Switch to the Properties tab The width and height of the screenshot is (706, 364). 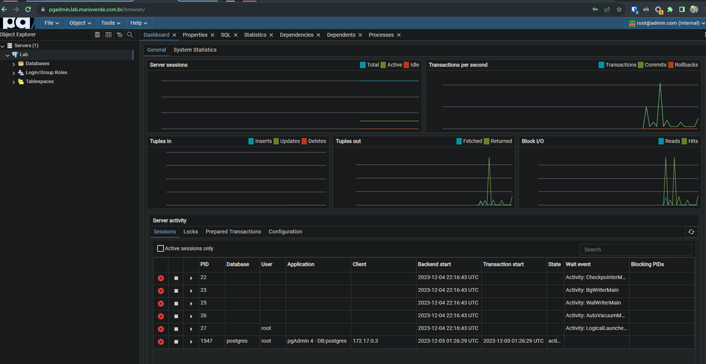(x=195, y=35)
